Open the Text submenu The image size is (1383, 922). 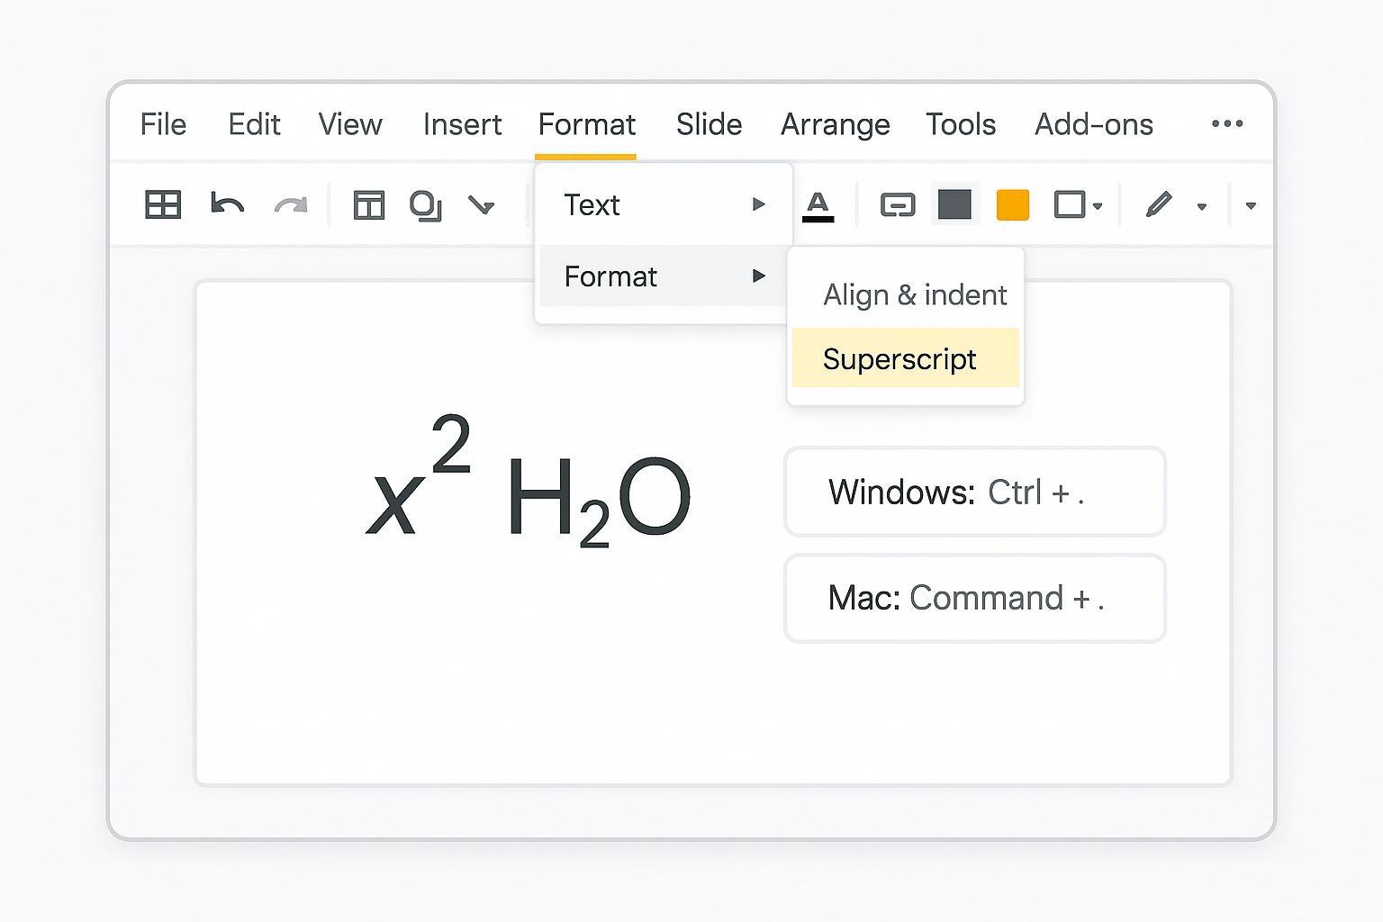[664, 205]
